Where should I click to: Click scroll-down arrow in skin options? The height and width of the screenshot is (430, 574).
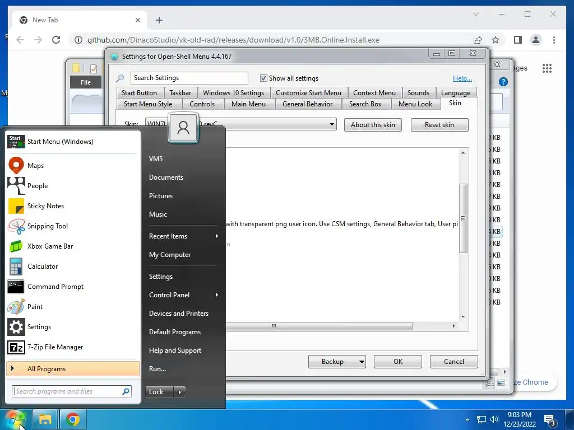click(463, 317)
